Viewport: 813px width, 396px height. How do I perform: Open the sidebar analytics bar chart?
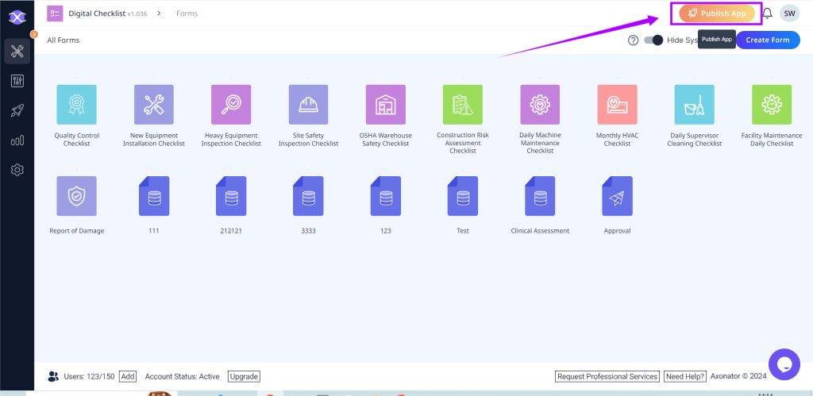17,140
